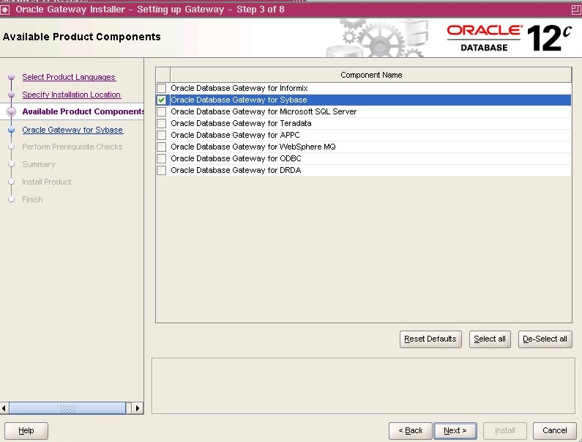Tick the Gateway for ODBC checkbox
Image resolution: width=582 pixels, height=442 pixels.
click(x=162, y=158)
